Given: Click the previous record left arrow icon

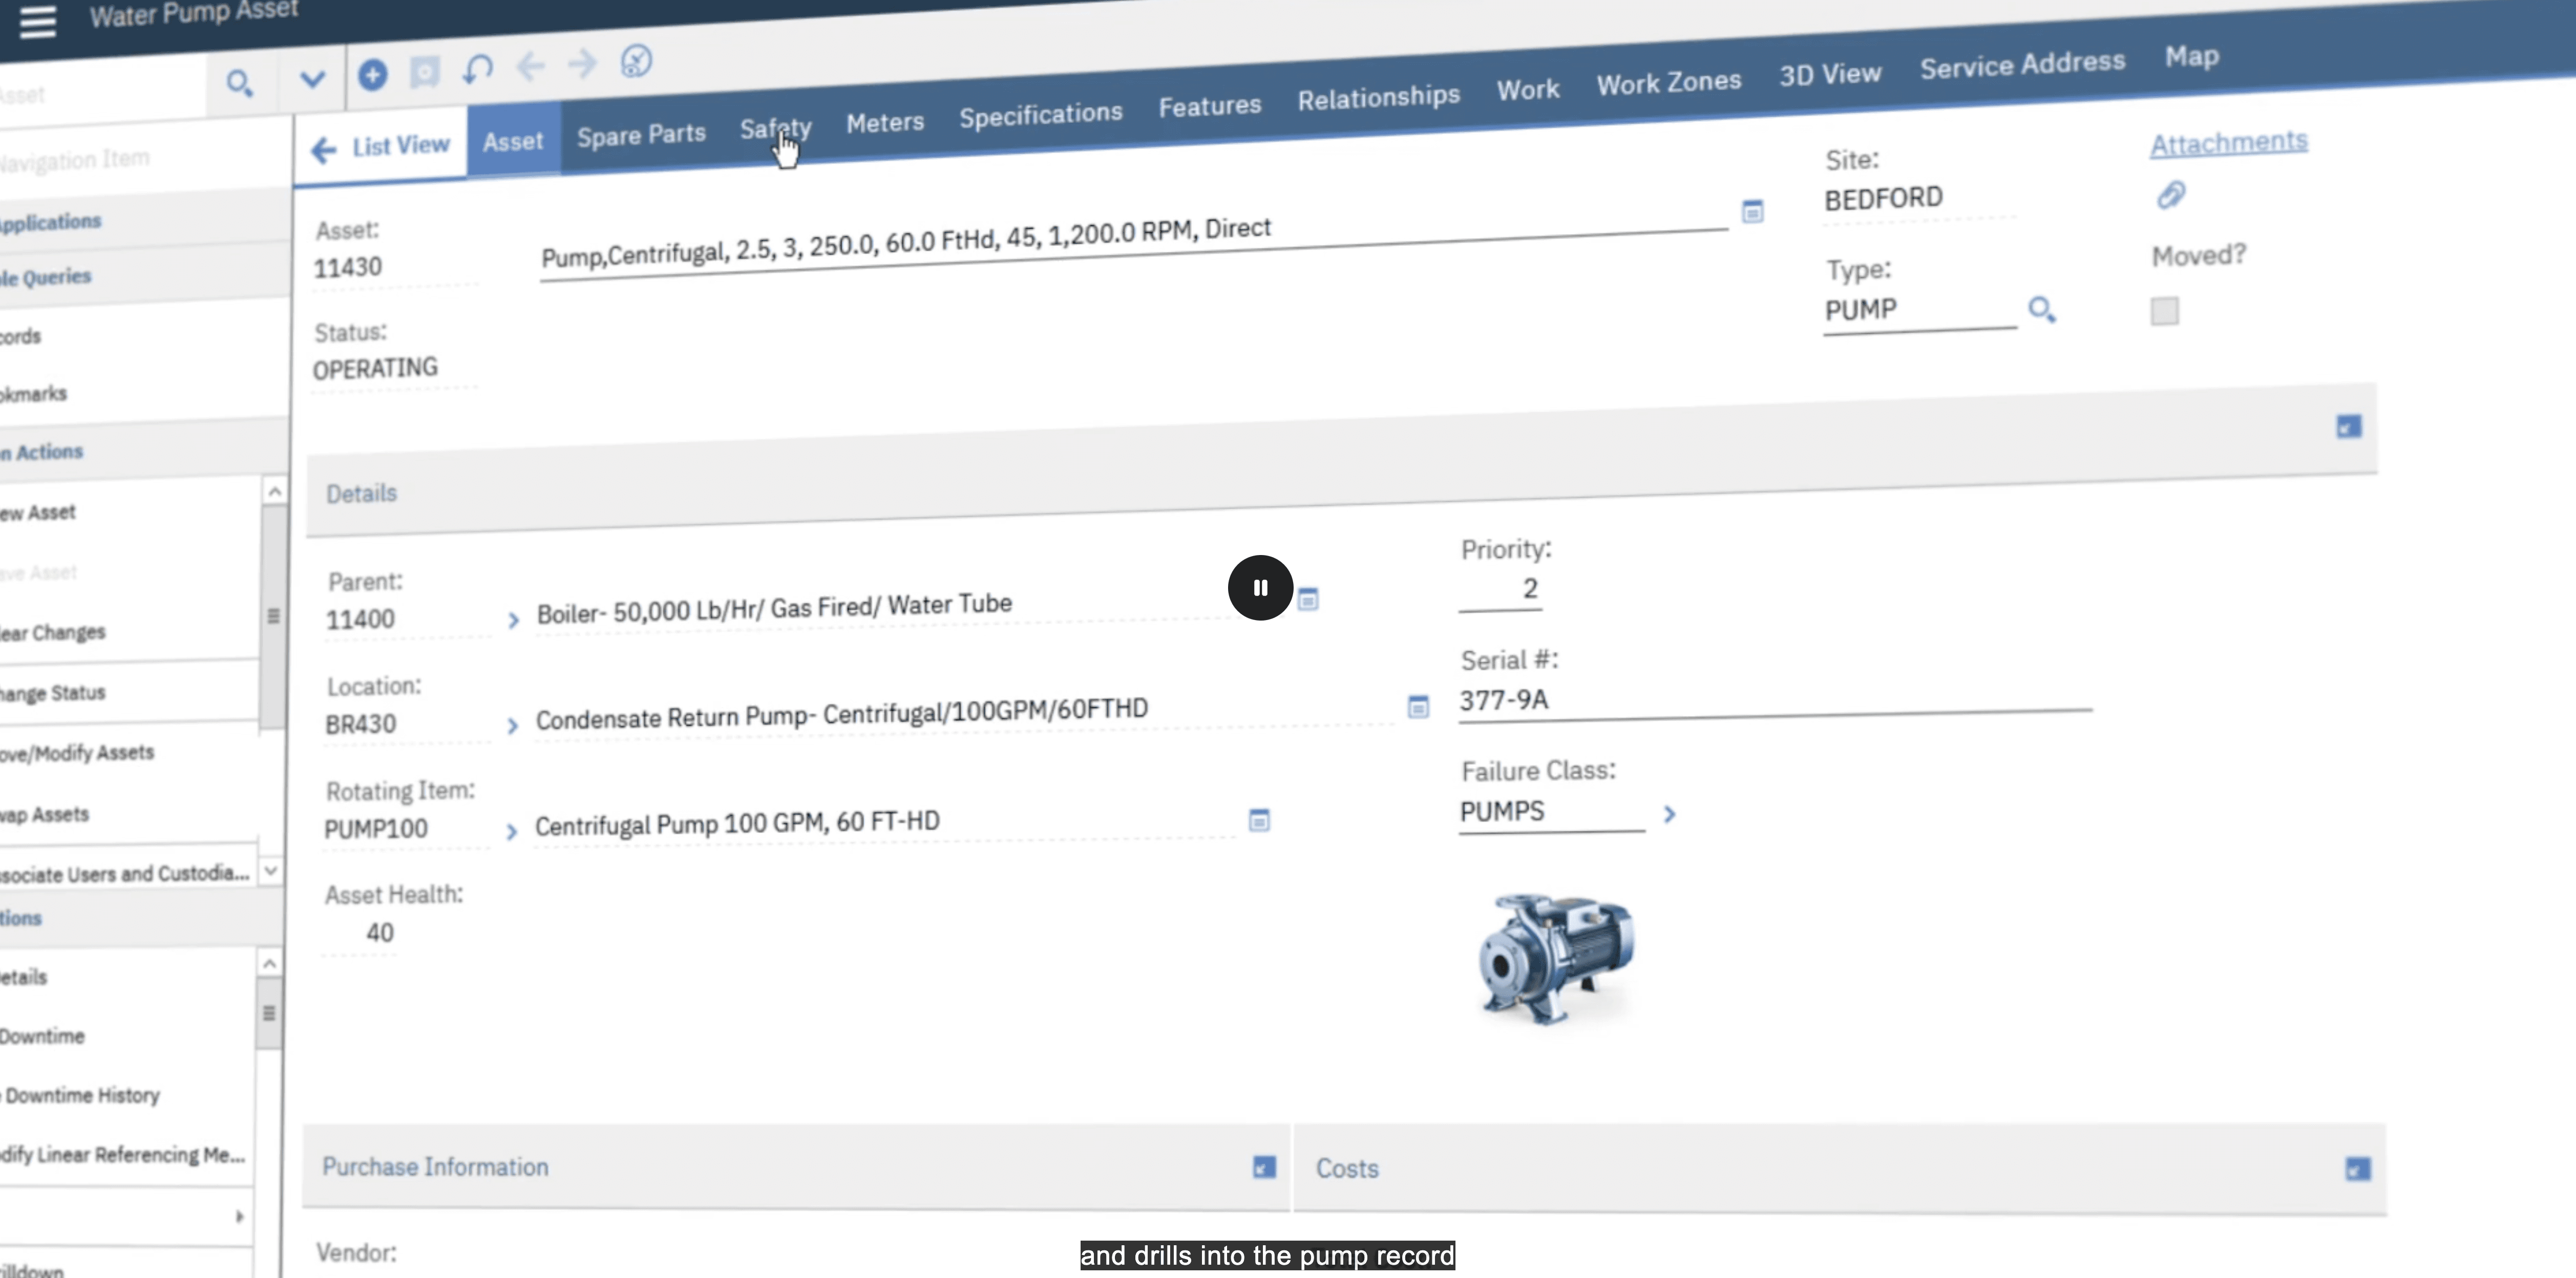Looking at the screenshot, I should [x=530, y=67].
